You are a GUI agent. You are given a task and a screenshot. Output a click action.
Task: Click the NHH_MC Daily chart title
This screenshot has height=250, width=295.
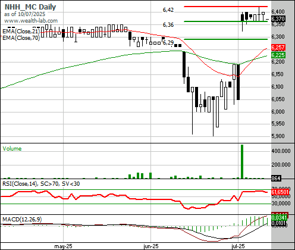click(30, 7)
